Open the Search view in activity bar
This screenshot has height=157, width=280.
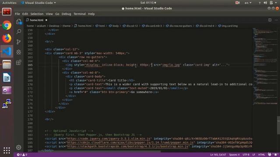pyautogui.click(x=18, y=32)
